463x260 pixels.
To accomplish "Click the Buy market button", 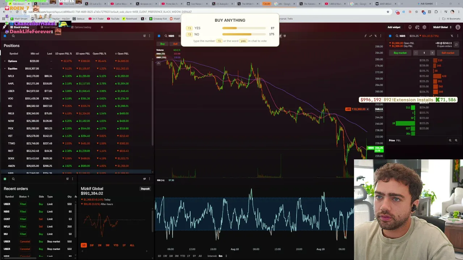I will click(x=400, y=53).
